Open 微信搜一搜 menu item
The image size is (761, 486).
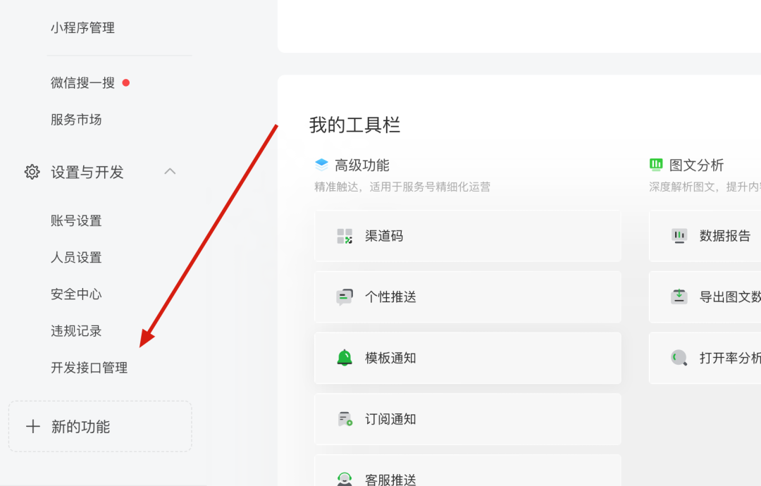[82, 83]
